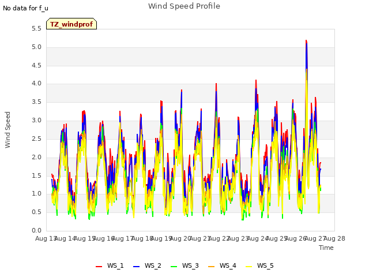Click the 2.0 y-axis tick label

[x=36, y=158]
